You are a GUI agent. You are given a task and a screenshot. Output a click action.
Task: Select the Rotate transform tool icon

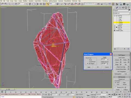coord(44,4)
